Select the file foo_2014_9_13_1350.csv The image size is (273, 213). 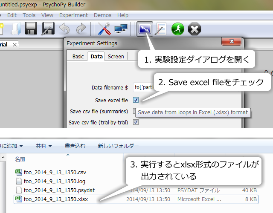coord(55,172)
